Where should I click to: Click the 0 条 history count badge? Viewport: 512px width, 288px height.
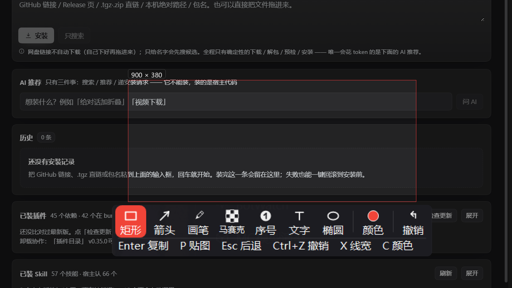click(x=46, y=137)
